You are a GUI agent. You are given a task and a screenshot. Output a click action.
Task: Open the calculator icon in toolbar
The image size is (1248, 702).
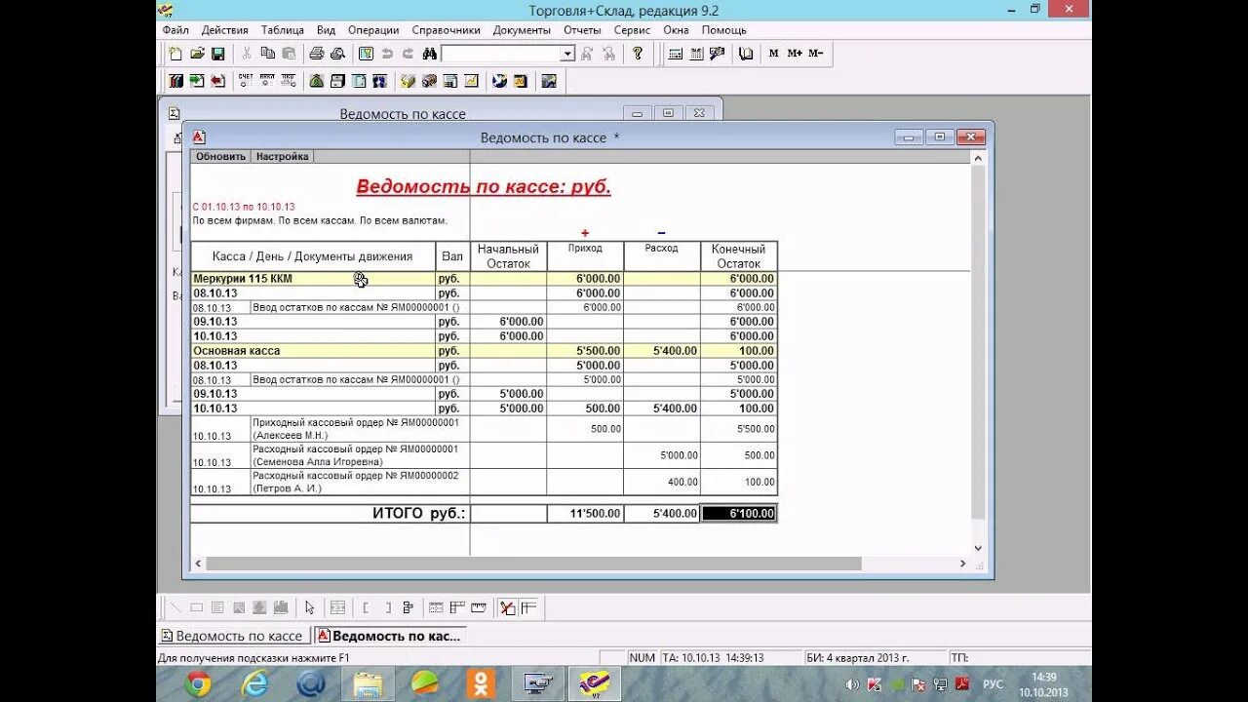675,54
